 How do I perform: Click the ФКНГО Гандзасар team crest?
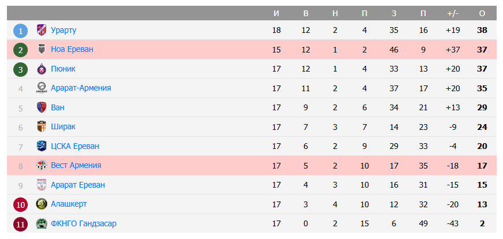41,223
